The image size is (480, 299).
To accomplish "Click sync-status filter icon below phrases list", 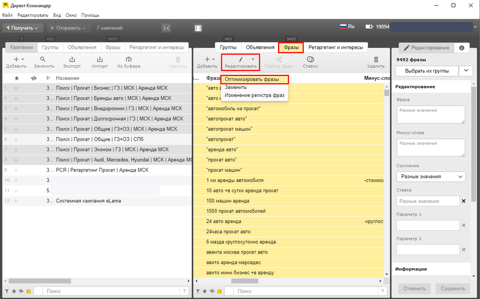I will click(x=212, y=291).
